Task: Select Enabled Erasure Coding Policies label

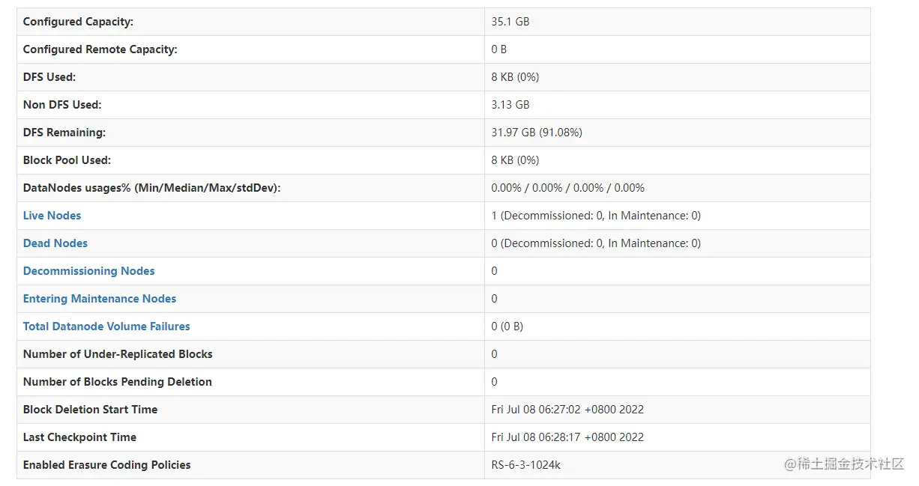Action: pos(107,465)
